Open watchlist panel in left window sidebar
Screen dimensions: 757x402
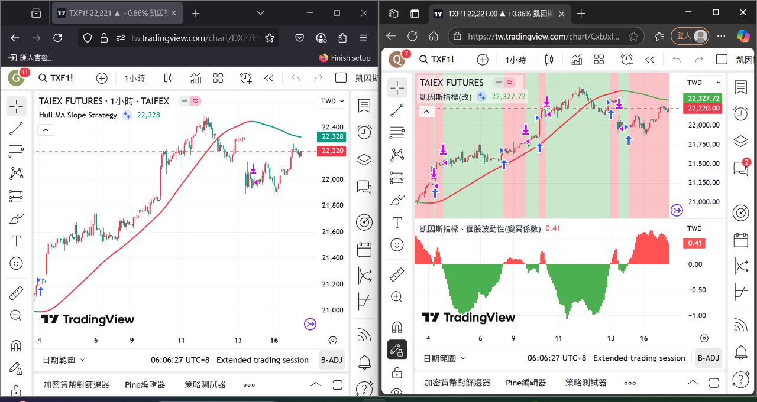364,106
